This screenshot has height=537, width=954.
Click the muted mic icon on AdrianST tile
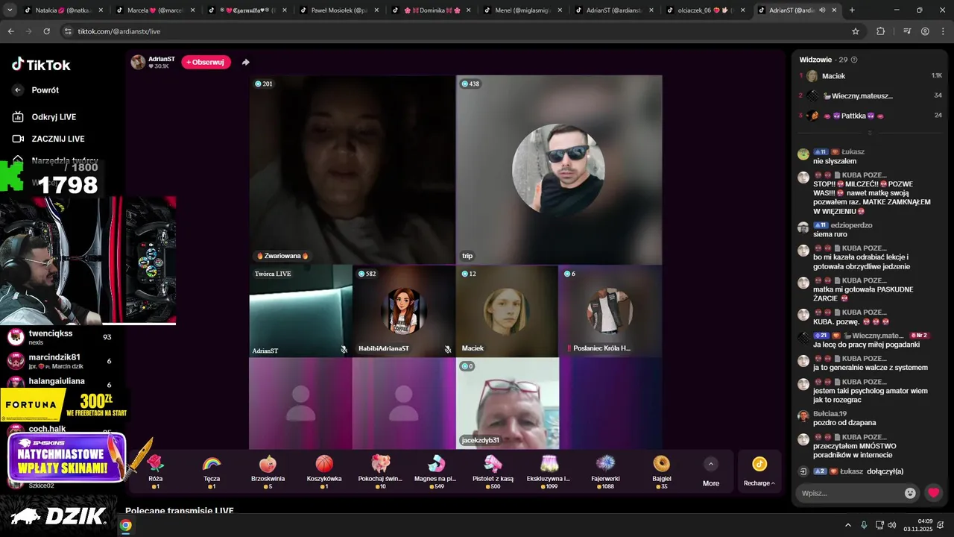click(x=344, y=349)
